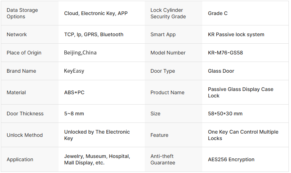Click the Anti-theft Guarantee label
Viewport: 291px width, 173px height.
pyautogui.click(x=163, y=159)
